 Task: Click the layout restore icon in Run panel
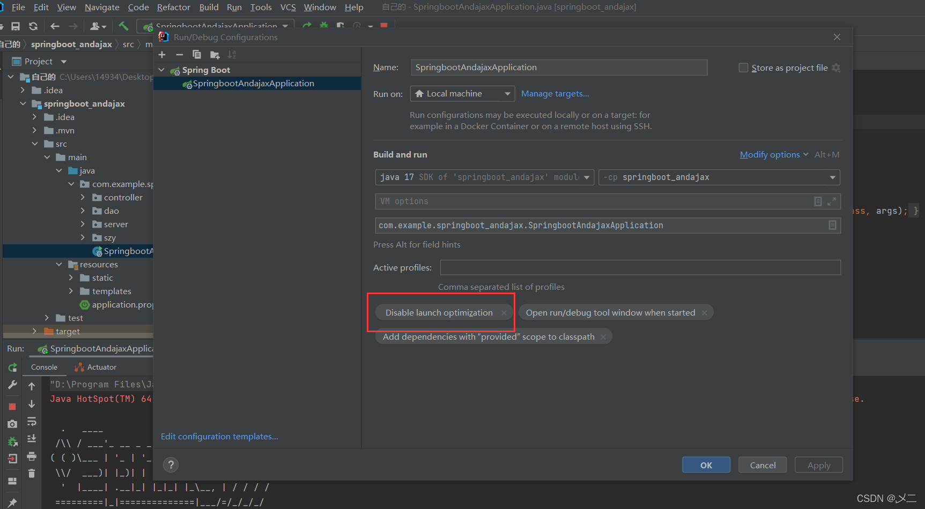(12, 481)
